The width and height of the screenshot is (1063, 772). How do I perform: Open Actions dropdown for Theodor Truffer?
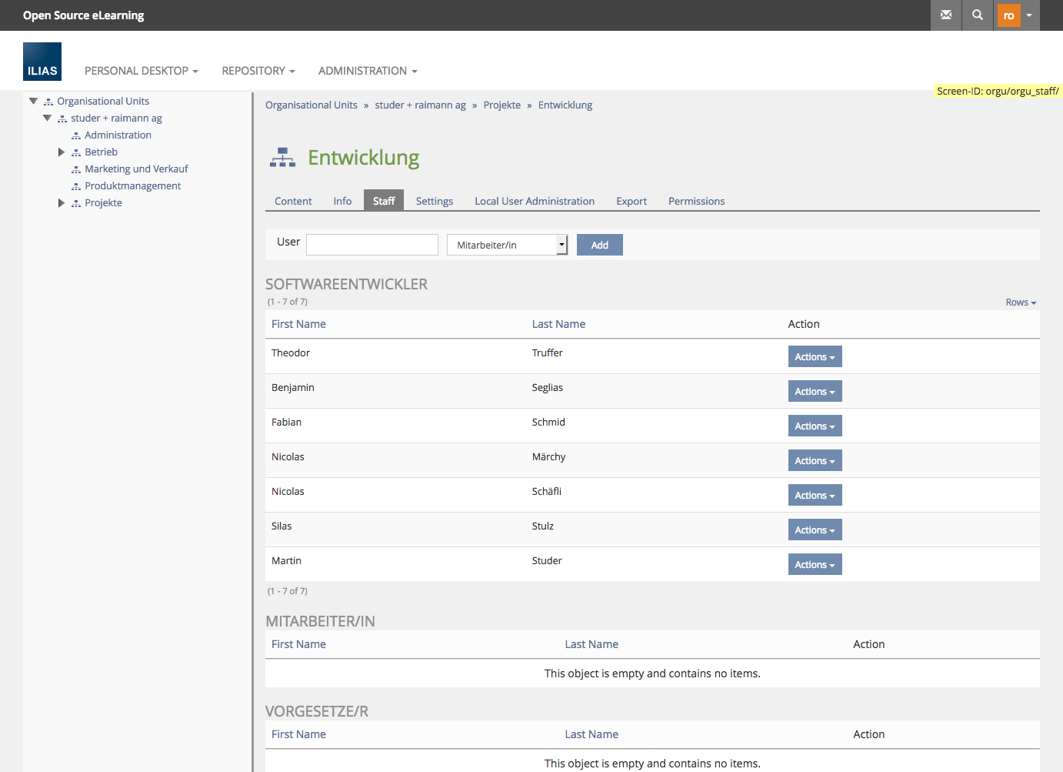[x=815, y=356]
